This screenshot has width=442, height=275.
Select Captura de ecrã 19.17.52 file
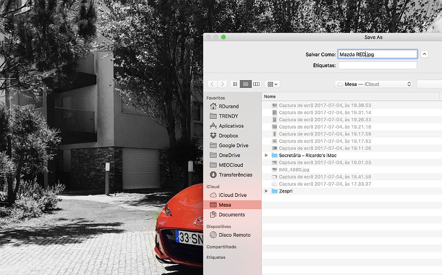pyautogui.click(x=352, y=141)
